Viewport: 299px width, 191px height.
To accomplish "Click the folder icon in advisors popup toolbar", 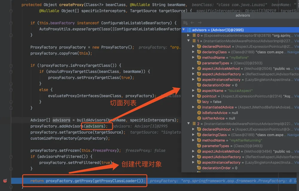I will coord(185,23).
